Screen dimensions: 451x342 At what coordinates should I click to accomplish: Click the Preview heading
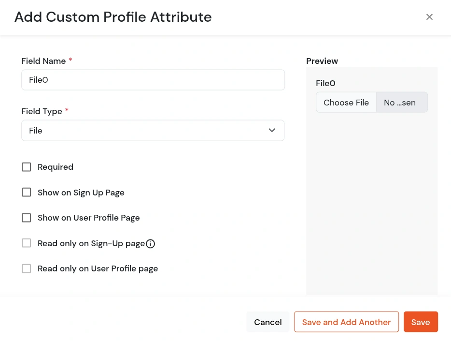322,61
